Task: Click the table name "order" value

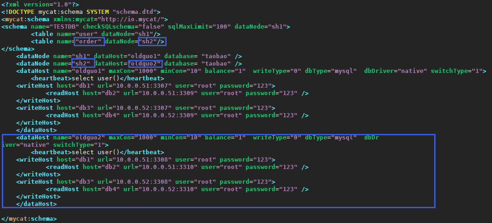Action: 88,42
